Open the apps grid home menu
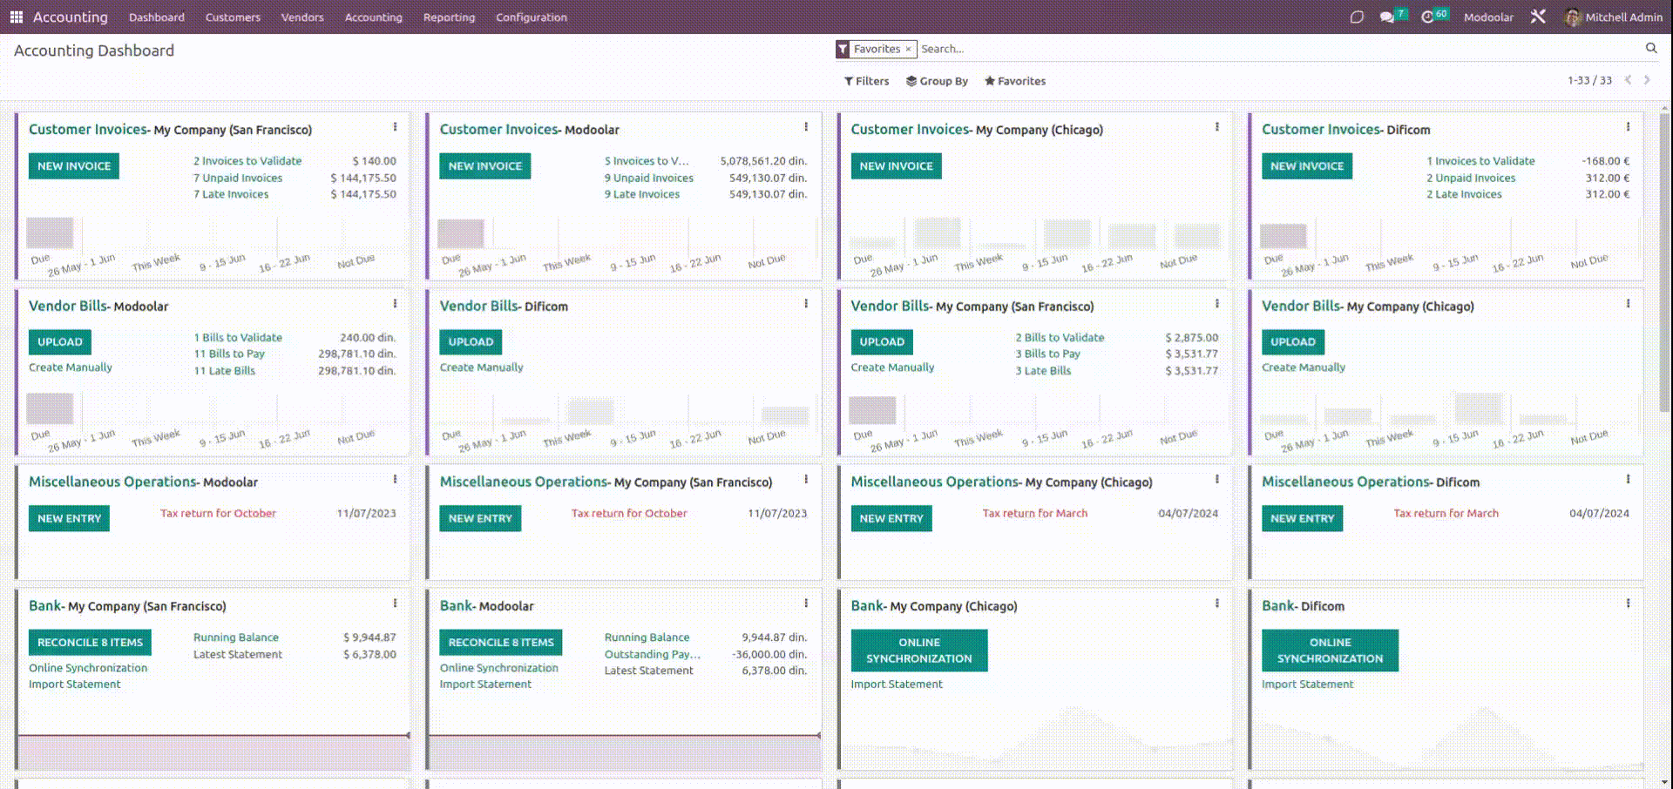 tap(16, 17)
